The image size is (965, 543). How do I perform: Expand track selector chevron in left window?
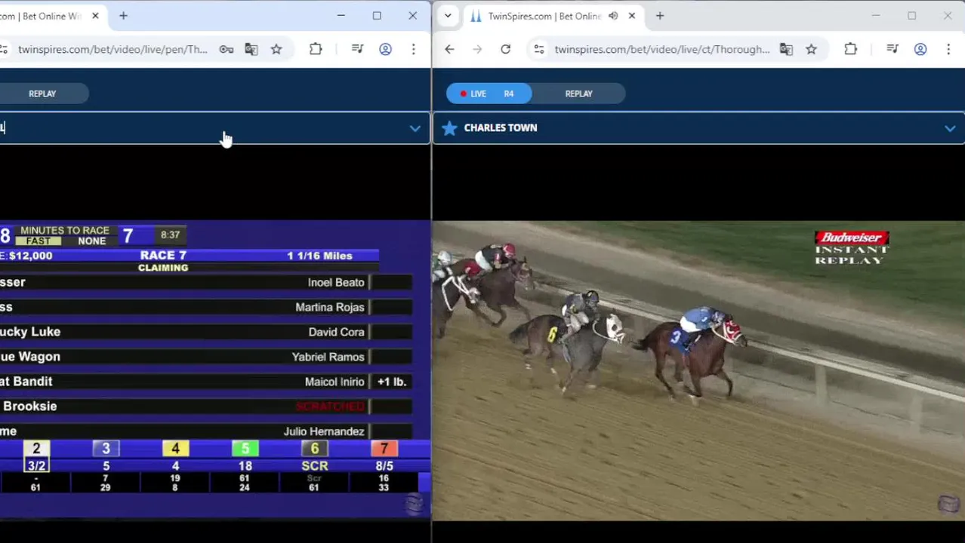[415, 128]
